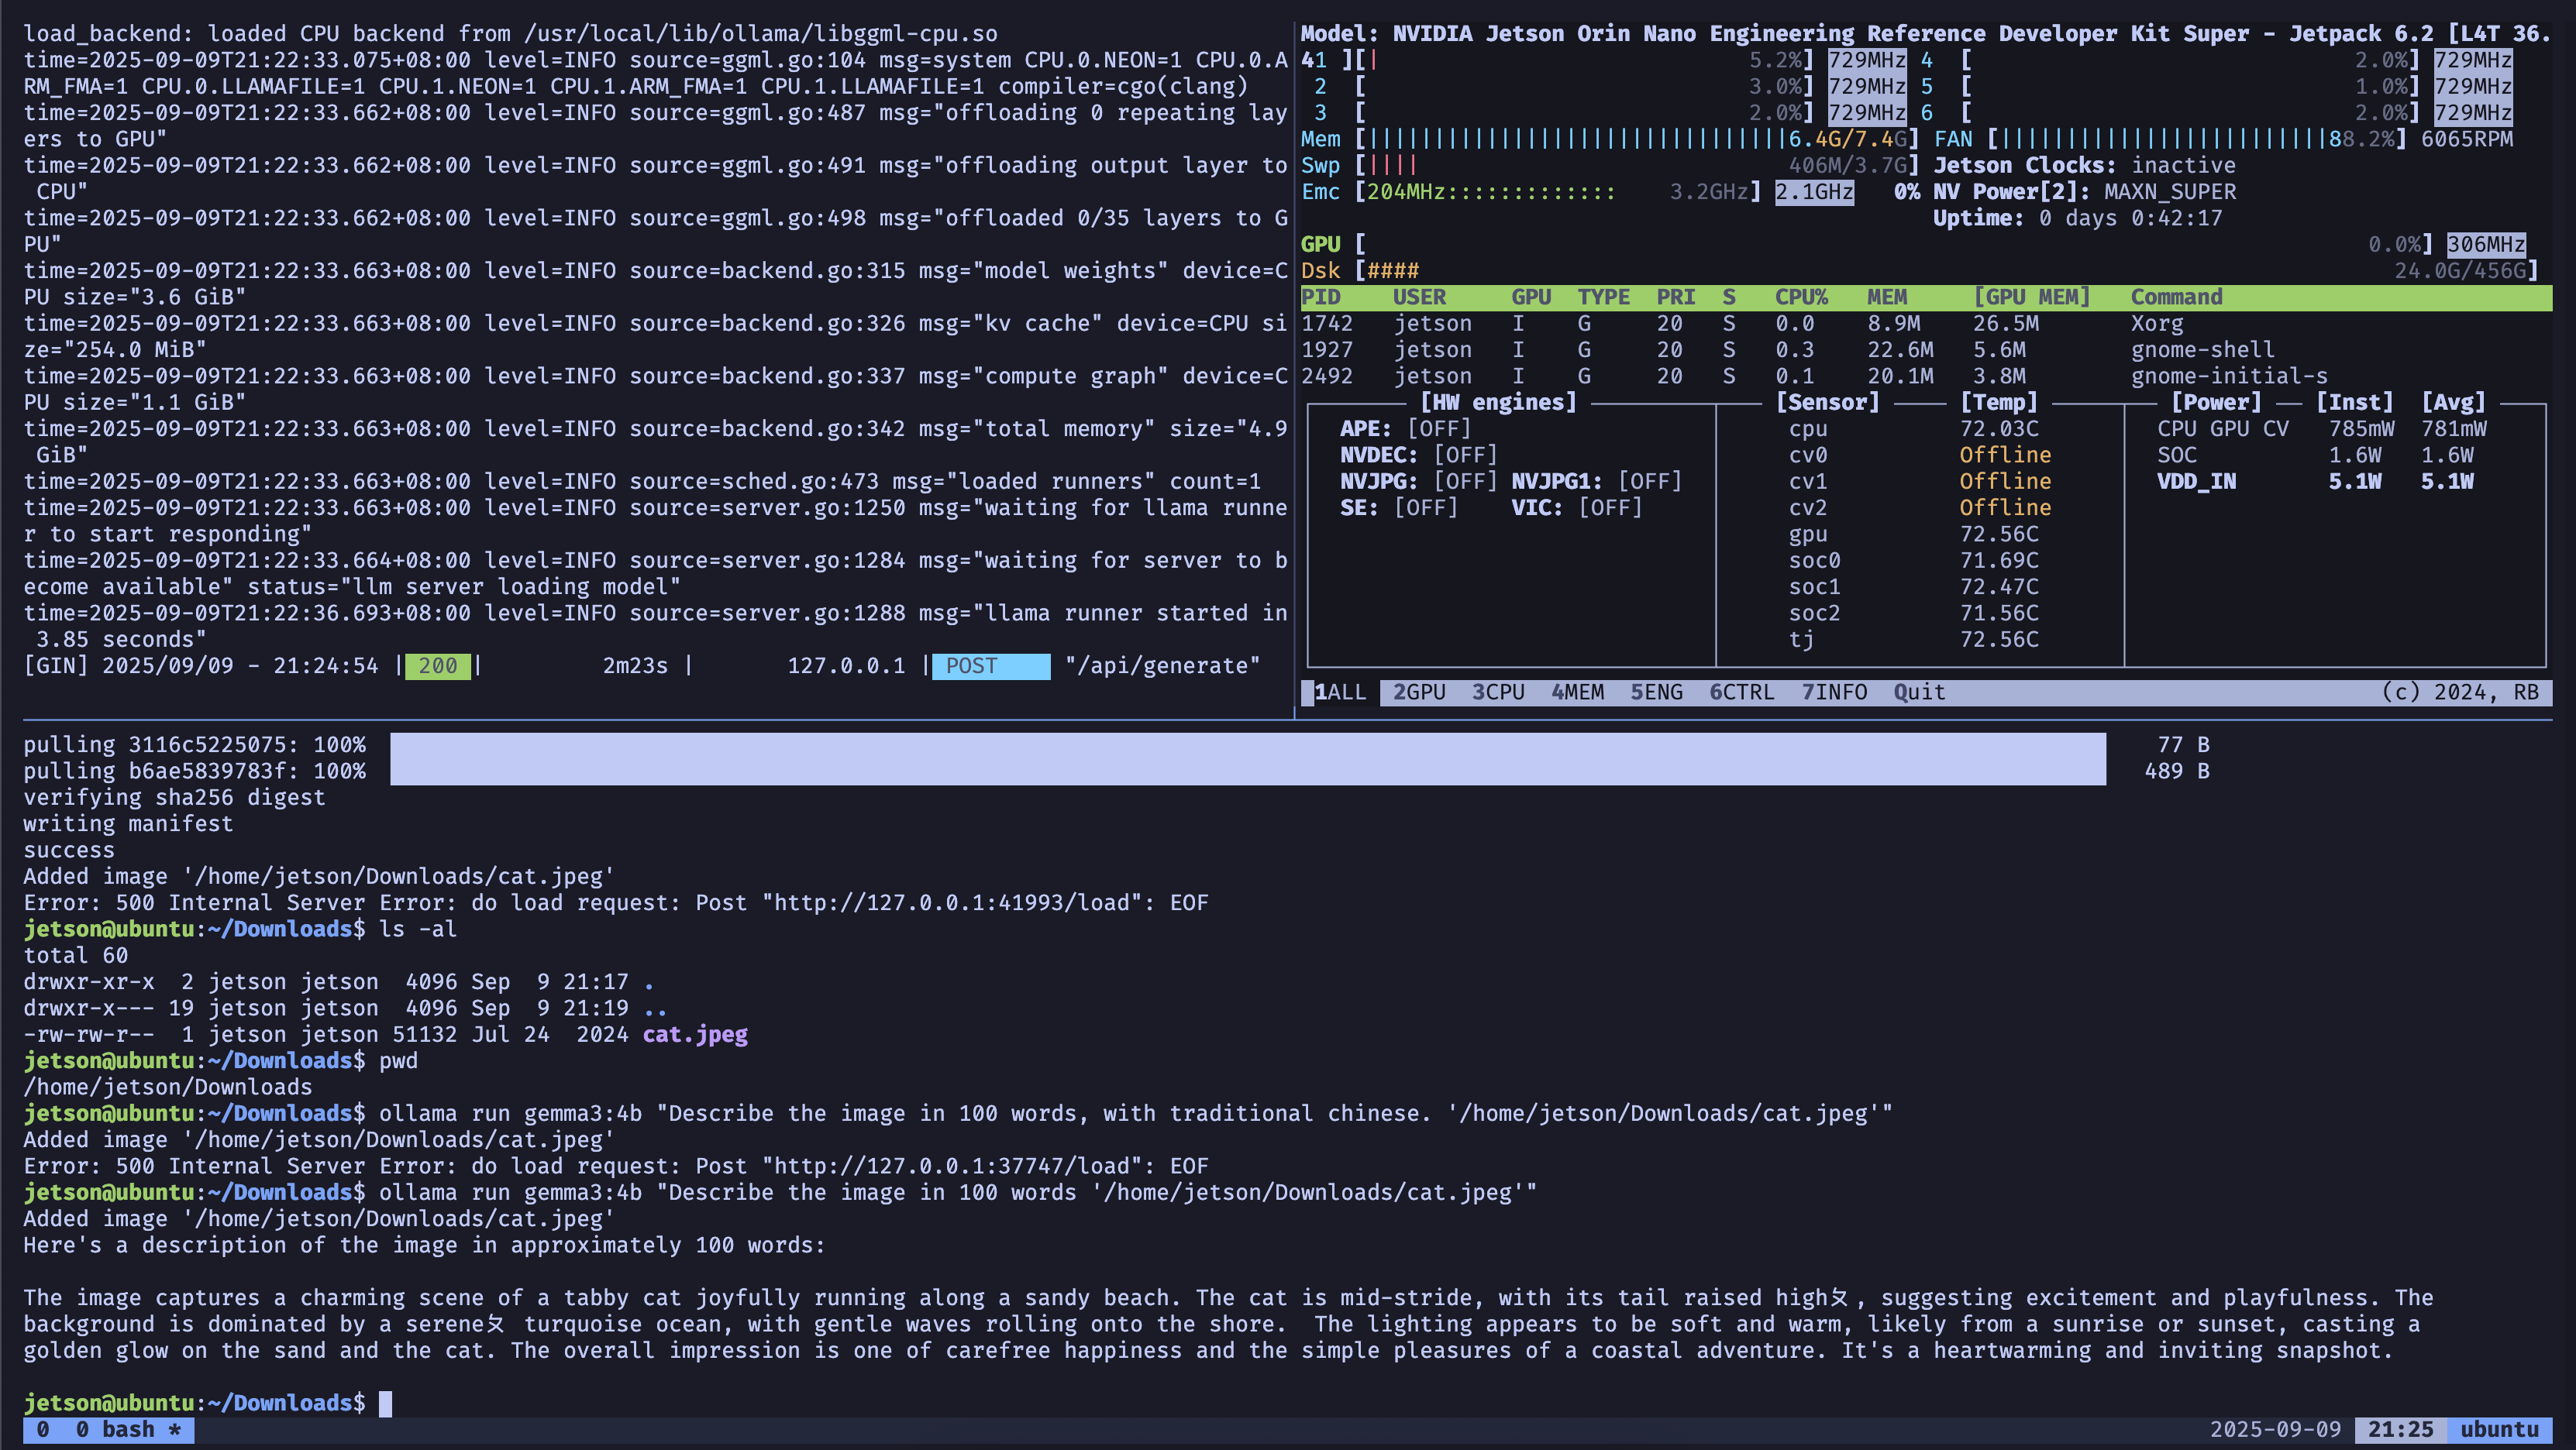The image size is (2576, 1450).
Task: Click the pulling b6ae5839783f progress bar
Action: pos(1246,771)
